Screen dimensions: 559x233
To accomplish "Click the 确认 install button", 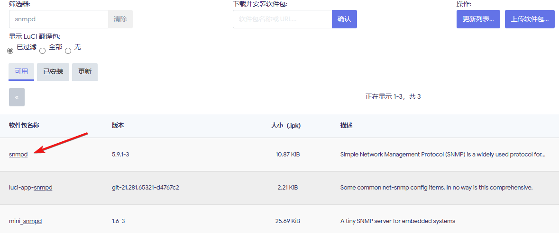I will click(344, 19).
